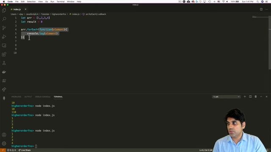Click 'let result = 0' code line
The width and height of the screenshot is (271, 152).
(32, 22)
